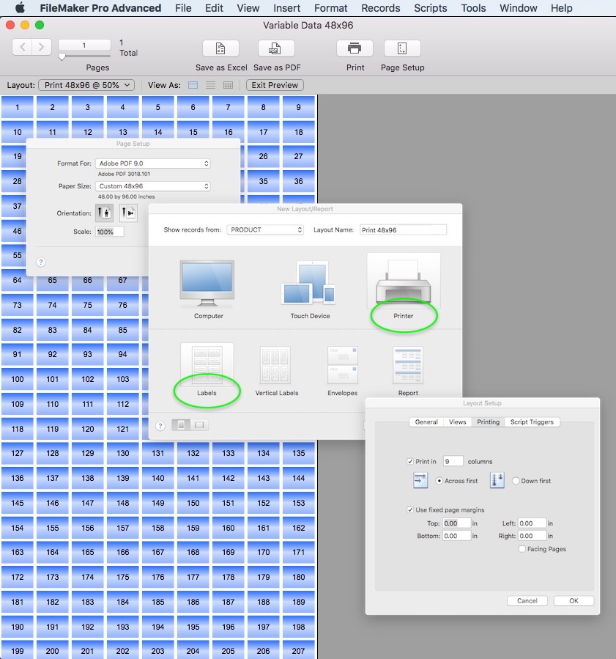Click the Layout Name field

pyautogui.click(x=403, y=230)
